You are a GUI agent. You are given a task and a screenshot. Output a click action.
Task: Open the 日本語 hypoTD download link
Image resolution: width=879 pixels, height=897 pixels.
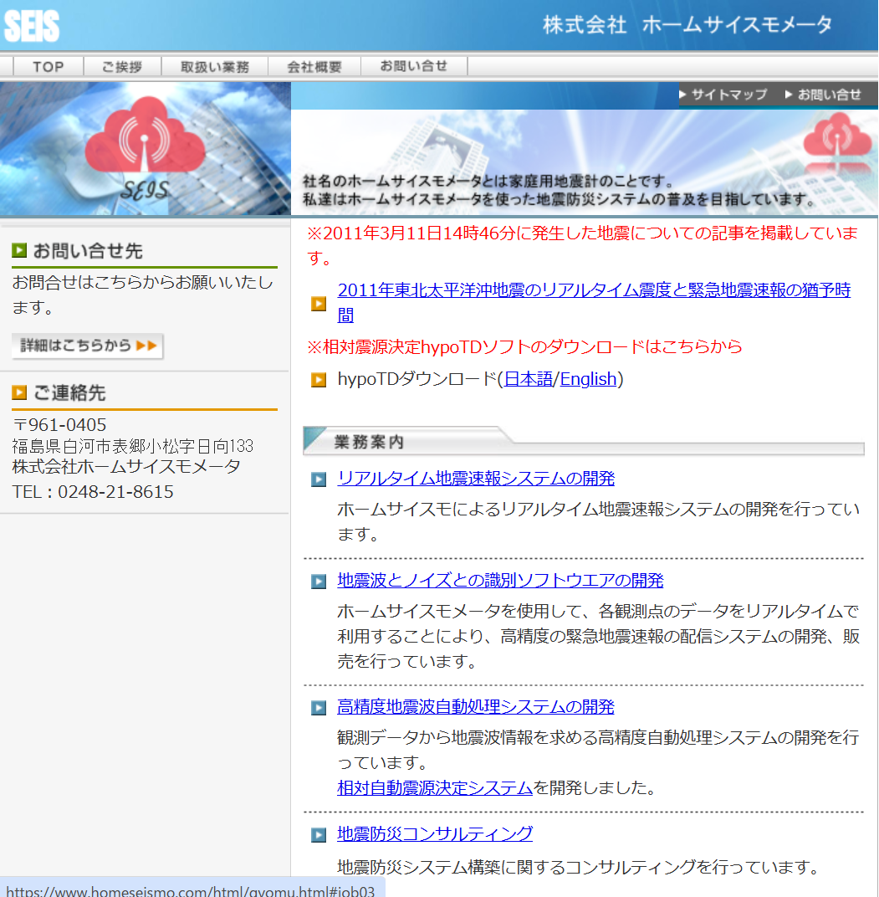(x=529, y=379)
